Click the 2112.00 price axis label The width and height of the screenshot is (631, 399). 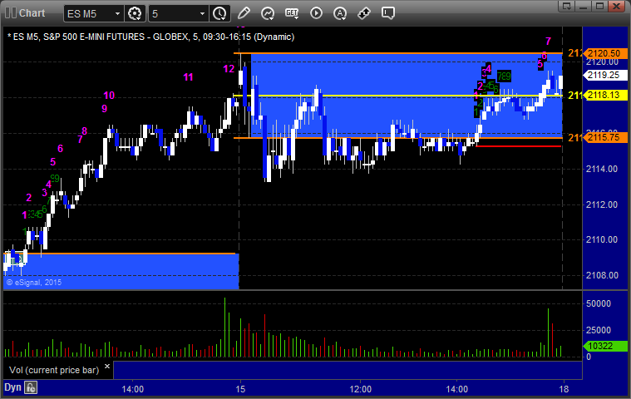click(602, 204)
